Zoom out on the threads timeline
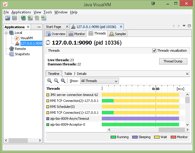Viewport: 195px width, 153px height. tap(56, 81)
